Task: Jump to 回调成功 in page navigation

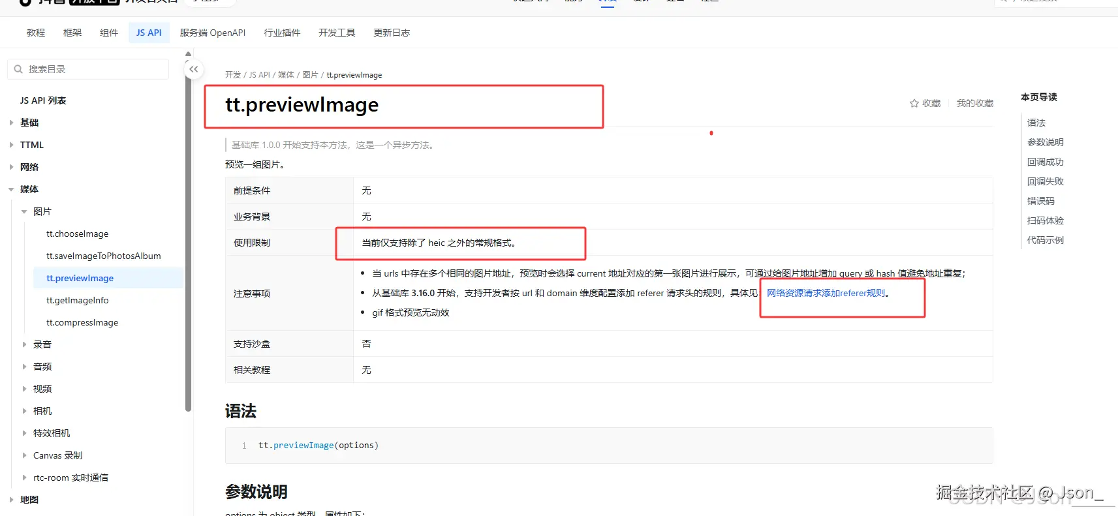Action: coord(1045,162)
